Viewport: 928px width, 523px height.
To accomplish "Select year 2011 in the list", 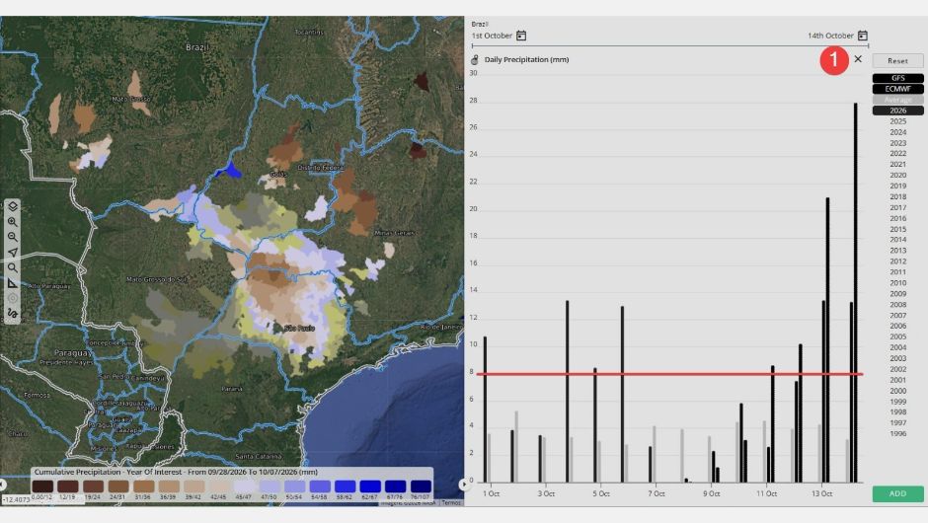I will coord(897,272).
